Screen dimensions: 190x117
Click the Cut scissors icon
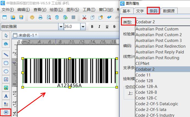pyautogui.click(x=84, y=17)
